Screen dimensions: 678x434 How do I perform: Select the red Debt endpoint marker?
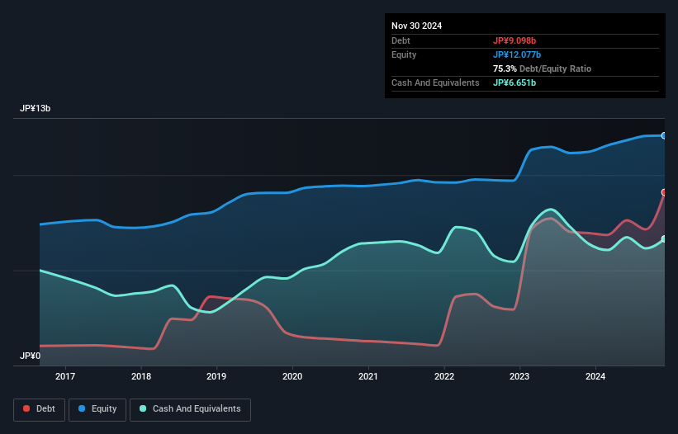point(664,192)
